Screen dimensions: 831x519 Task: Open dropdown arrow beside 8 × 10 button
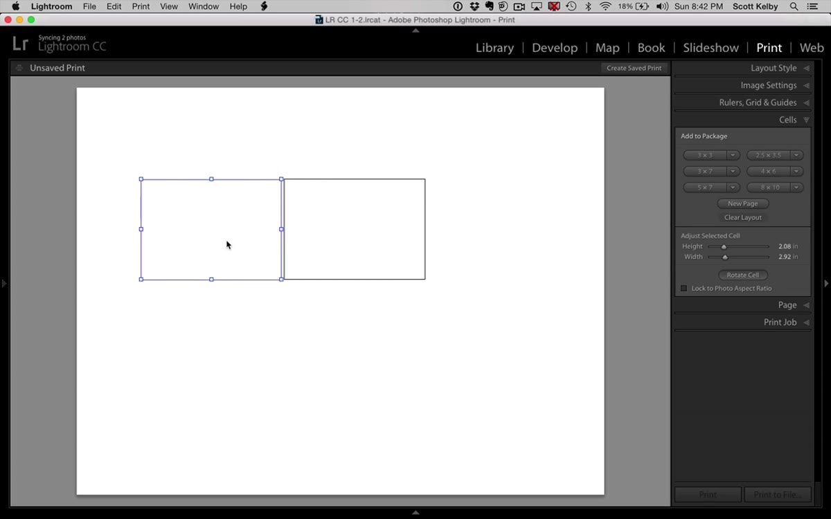click(797, 188)
